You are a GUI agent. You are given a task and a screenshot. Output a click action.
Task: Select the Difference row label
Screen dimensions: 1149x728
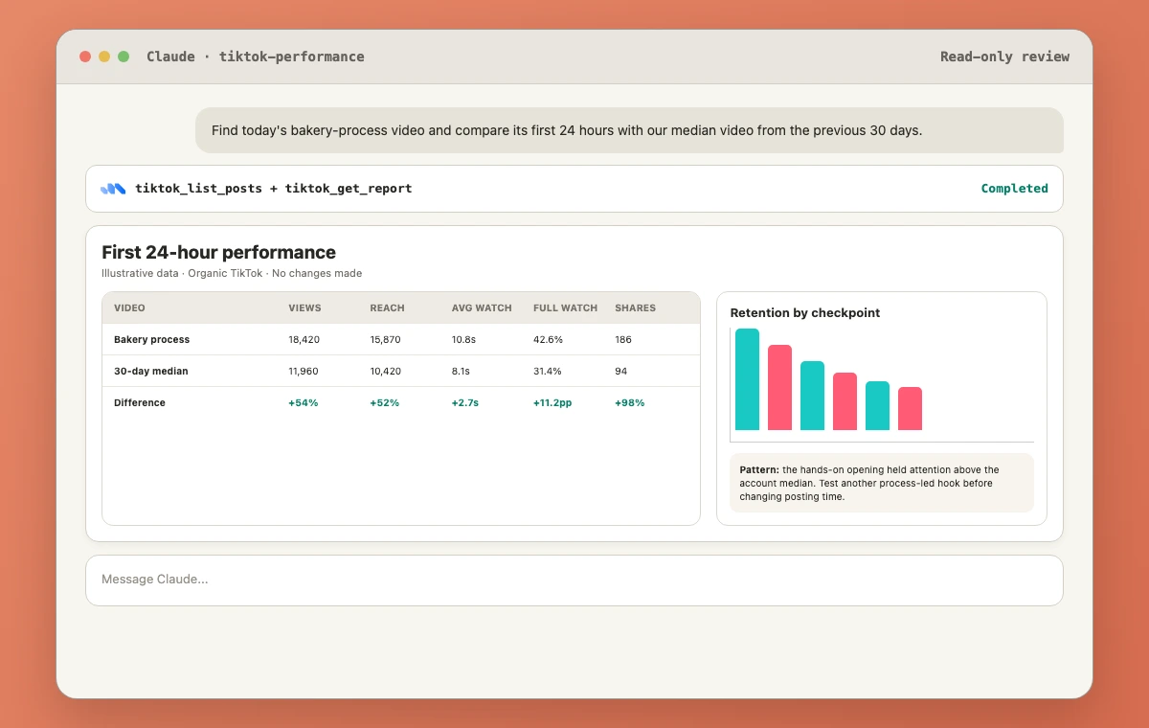(x=140, y=402)
